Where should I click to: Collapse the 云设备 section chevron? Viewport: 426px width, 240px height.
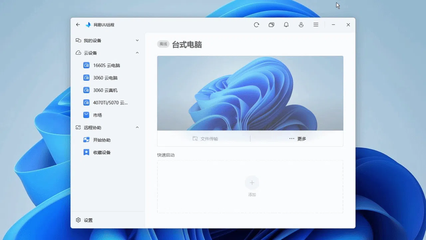pyautogui.click(x=137, y=53)
